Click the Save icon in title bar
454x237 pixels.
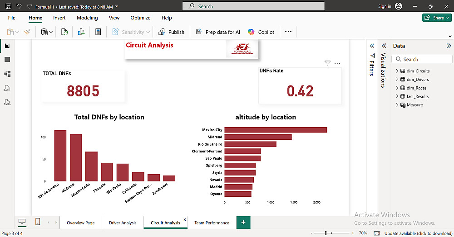point(9,6)
